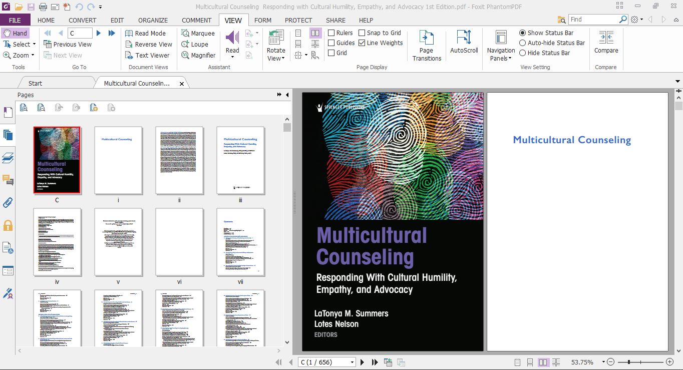
Task: Open the status bar page number dropdown
Action: 352,362
